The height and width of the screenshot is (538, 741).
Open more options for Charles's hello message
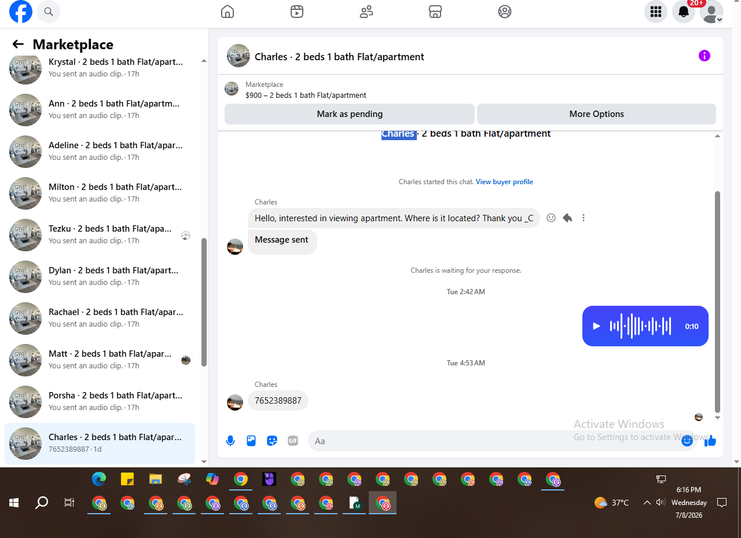(584, 218)
